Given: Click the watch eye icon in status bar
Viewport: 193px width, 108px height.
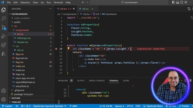Looking at the screenshot, I should (x=17, y=106).
